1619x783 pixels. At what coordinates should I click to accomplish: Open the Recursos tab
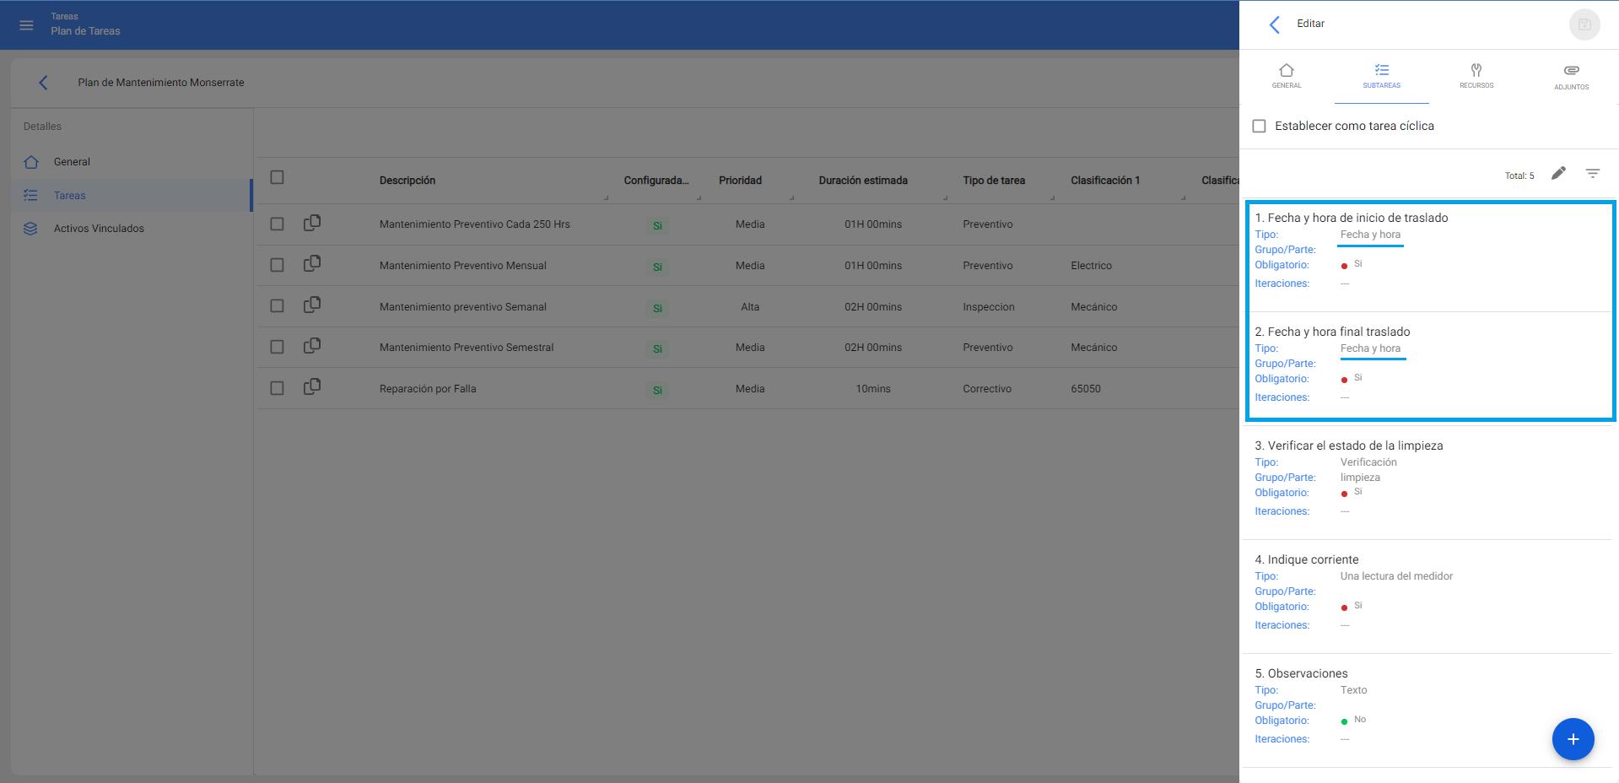tap(1476, 76)
